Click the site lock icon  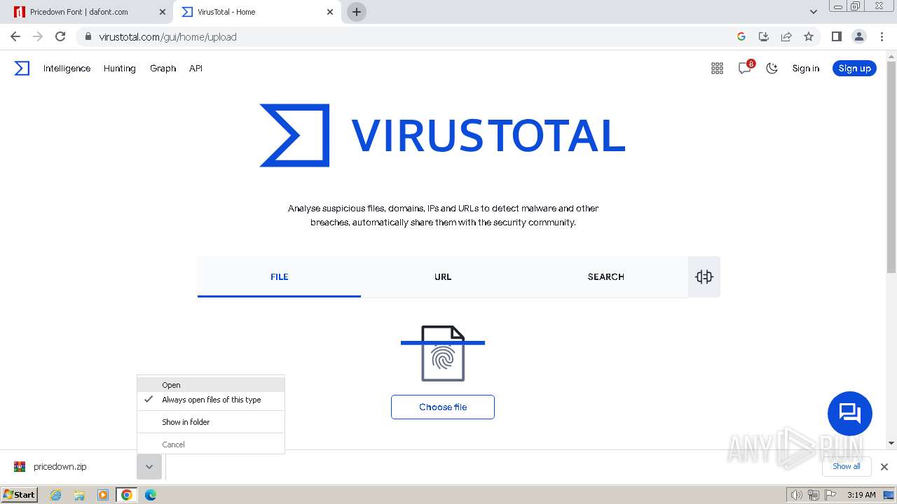(x=88, y=36)
